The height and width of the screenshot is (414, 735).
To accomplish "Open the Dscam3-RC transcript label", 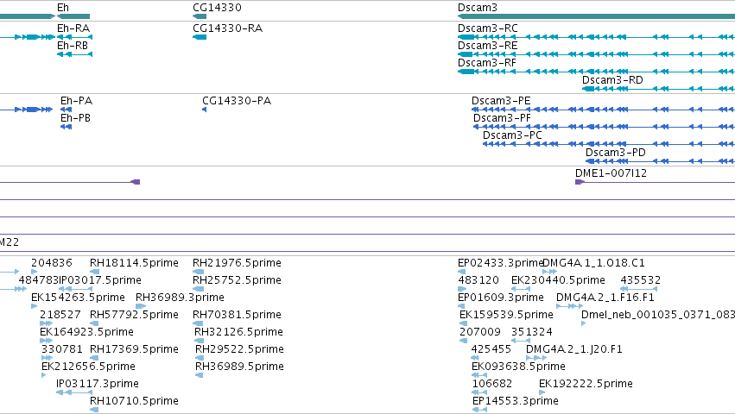I will [x=487, y=28].
